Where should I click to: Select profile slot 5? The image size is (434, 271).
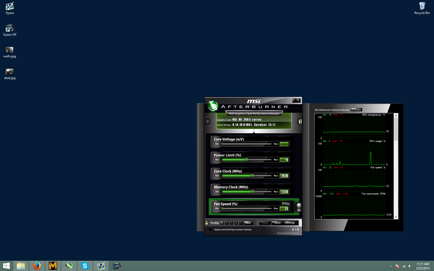pos(241,223)
